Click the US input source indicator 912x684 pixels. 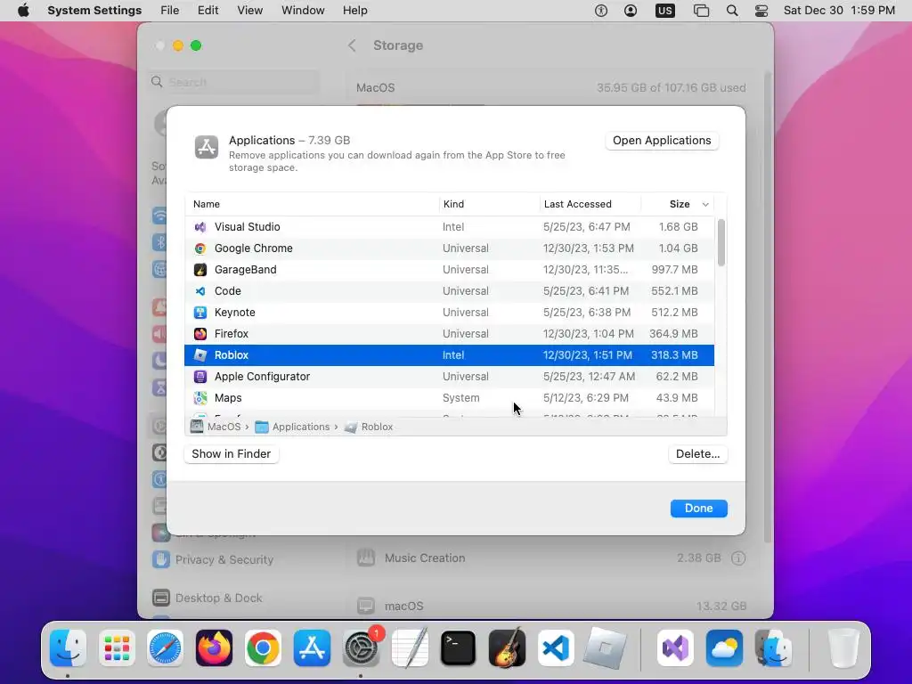(664, 11)
